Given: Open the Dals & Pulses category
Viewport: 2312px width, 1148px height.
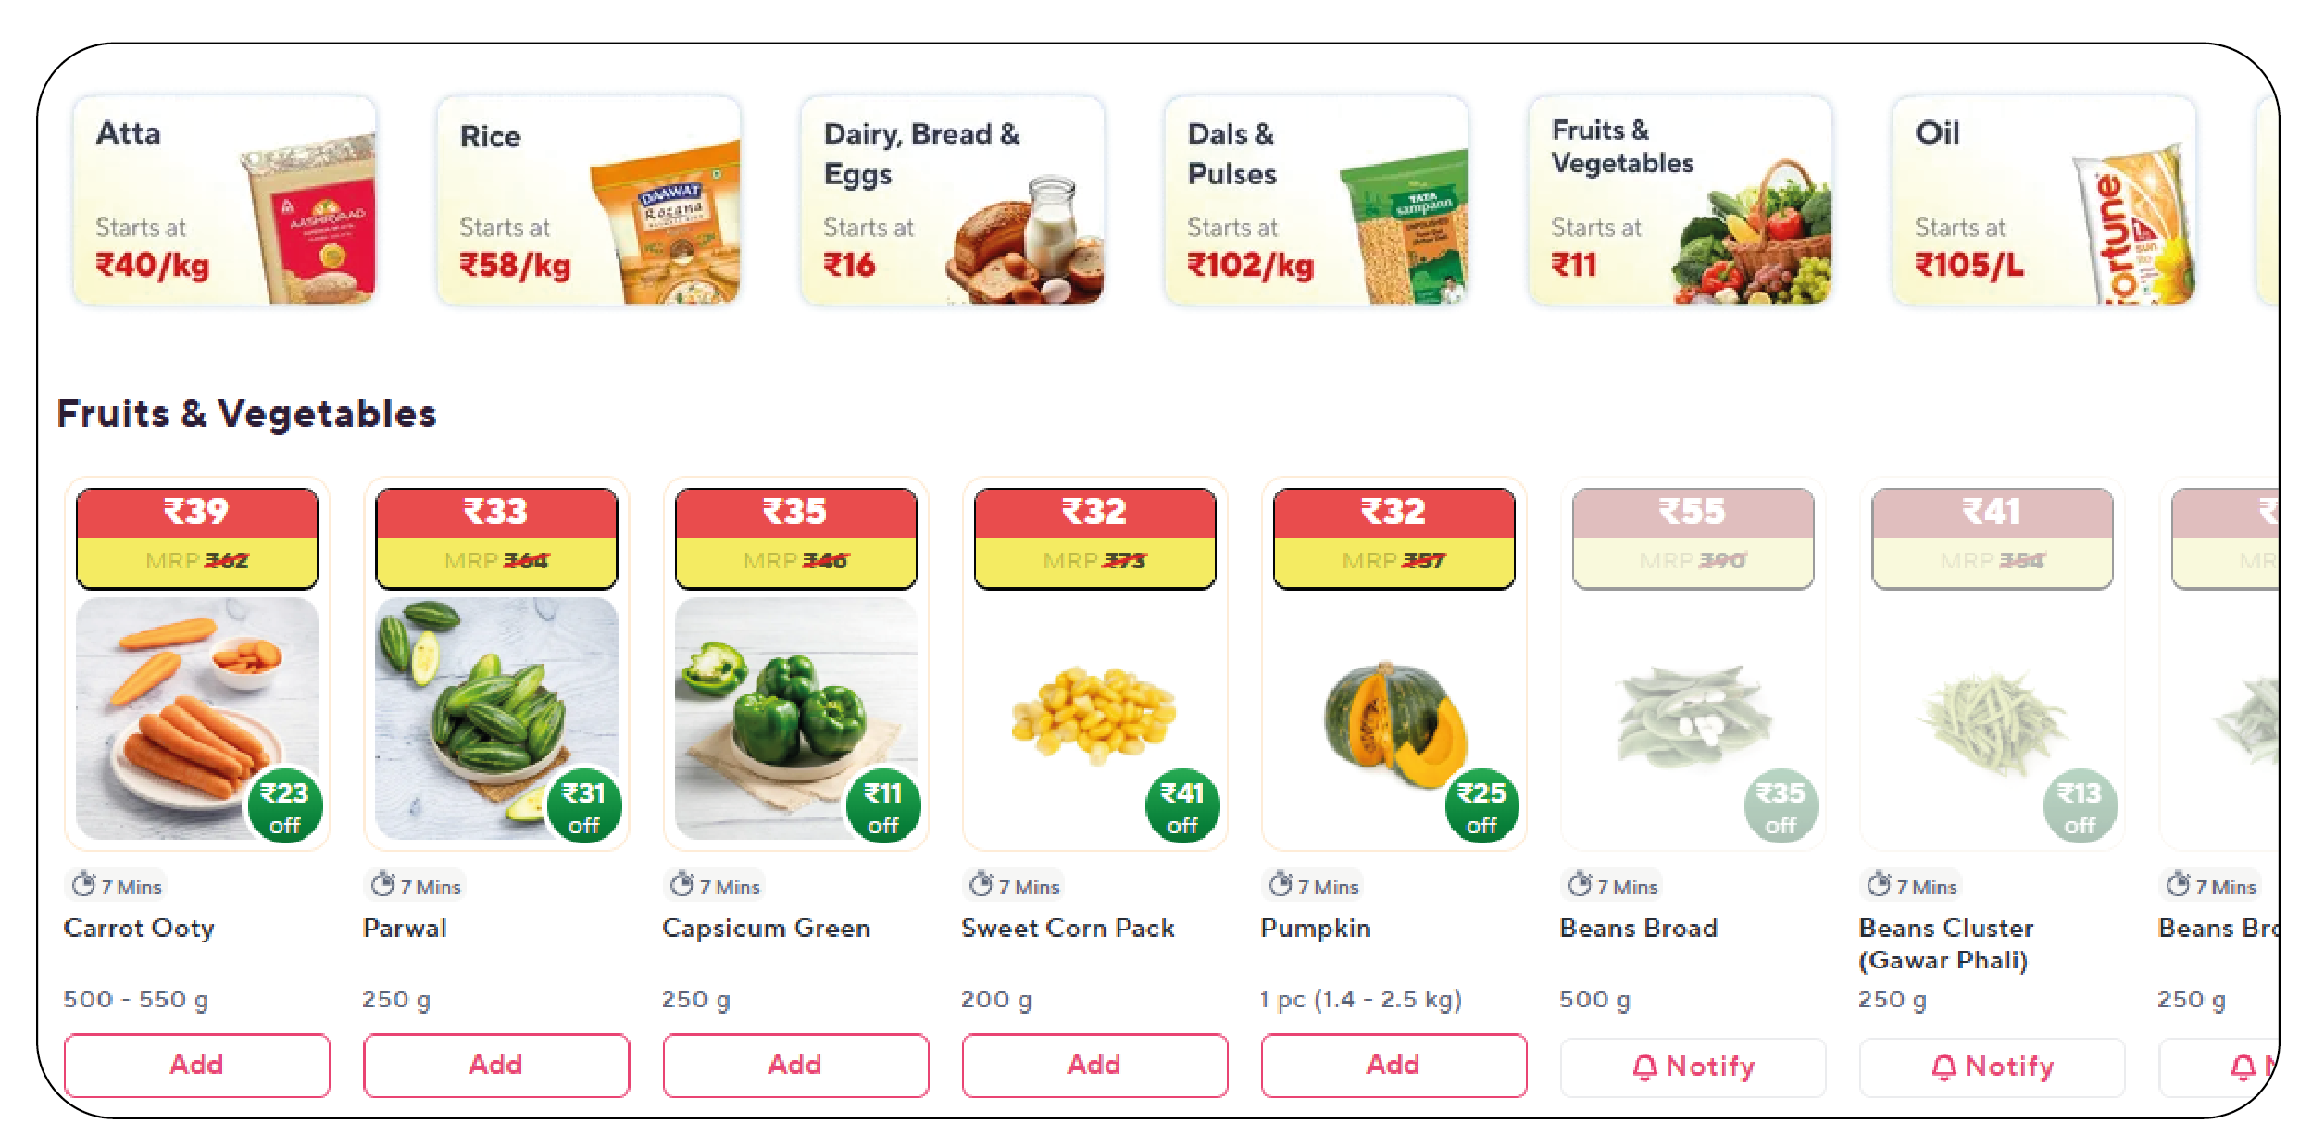Looking at the screenshot, I should click(1317, 200).
